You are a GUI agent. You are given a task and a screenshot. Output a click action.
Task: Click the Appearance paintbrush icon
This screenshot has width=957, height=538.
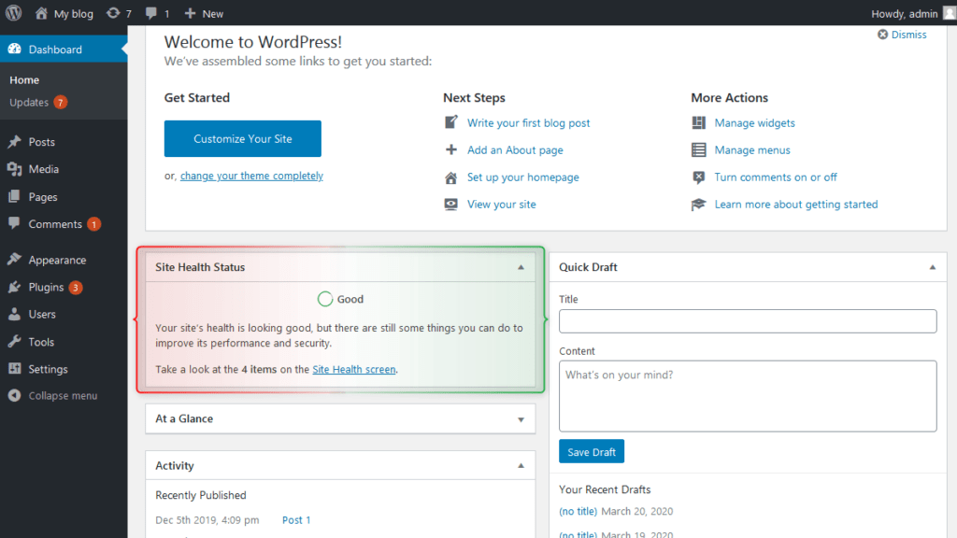pyautogui.click(x=15, y=260)
